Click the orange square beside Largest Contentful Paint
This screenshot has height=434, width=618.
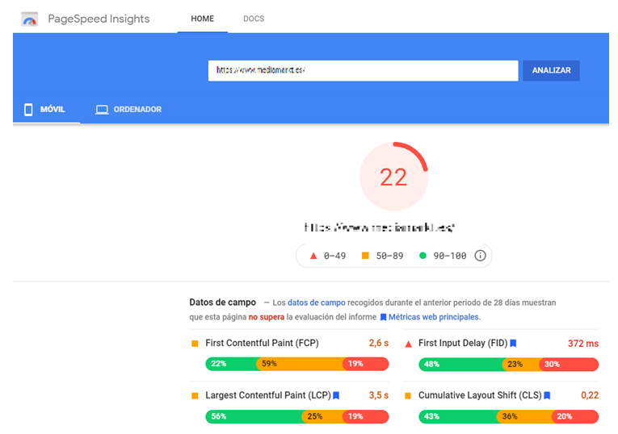click(x=195, y=396)
